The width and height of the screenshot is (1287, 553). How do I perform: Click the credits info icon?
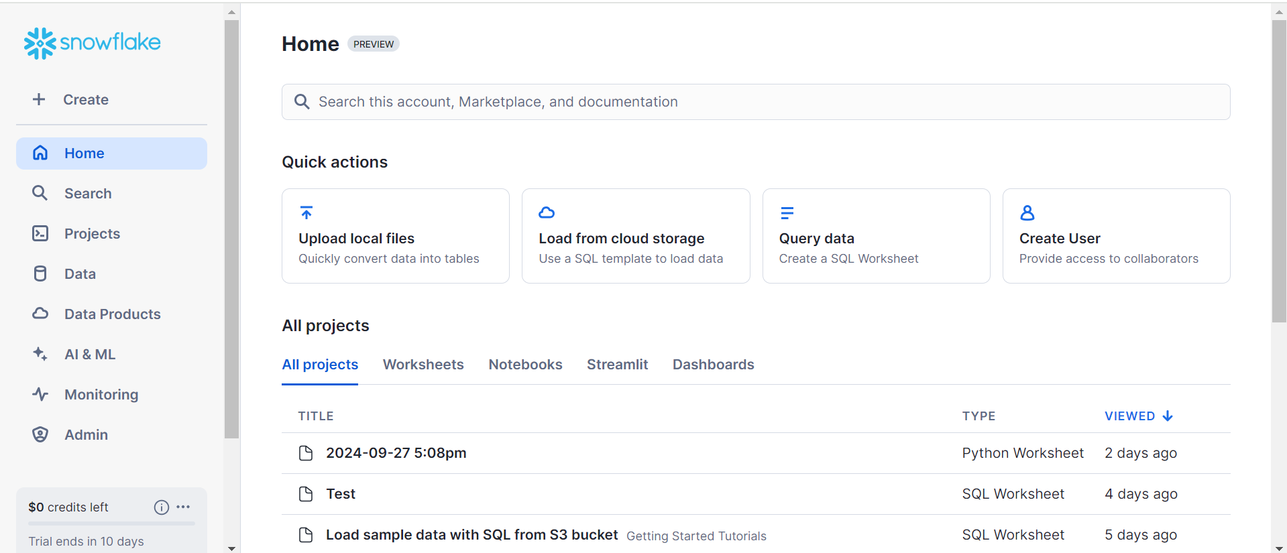tap(162, 507)
